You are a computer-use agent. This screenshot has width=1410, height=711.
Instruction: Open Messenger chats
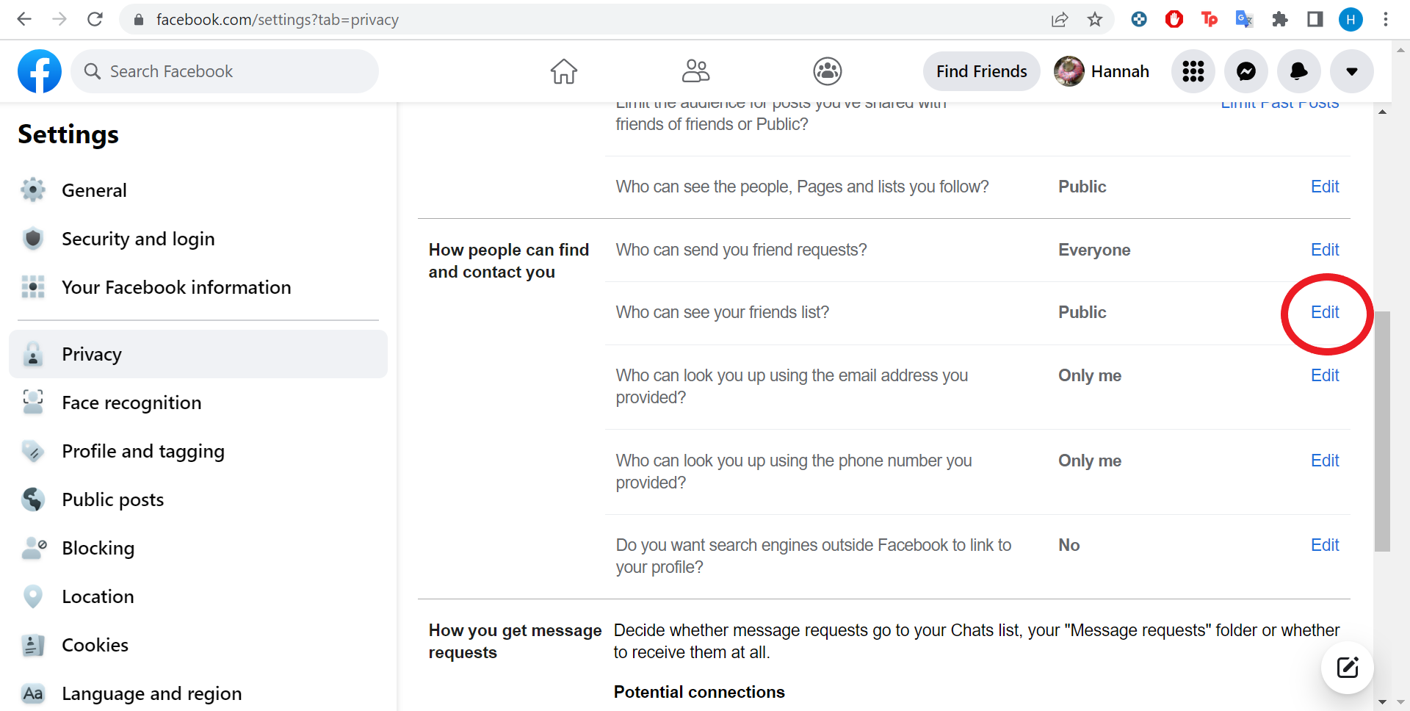click(1246, 71)
